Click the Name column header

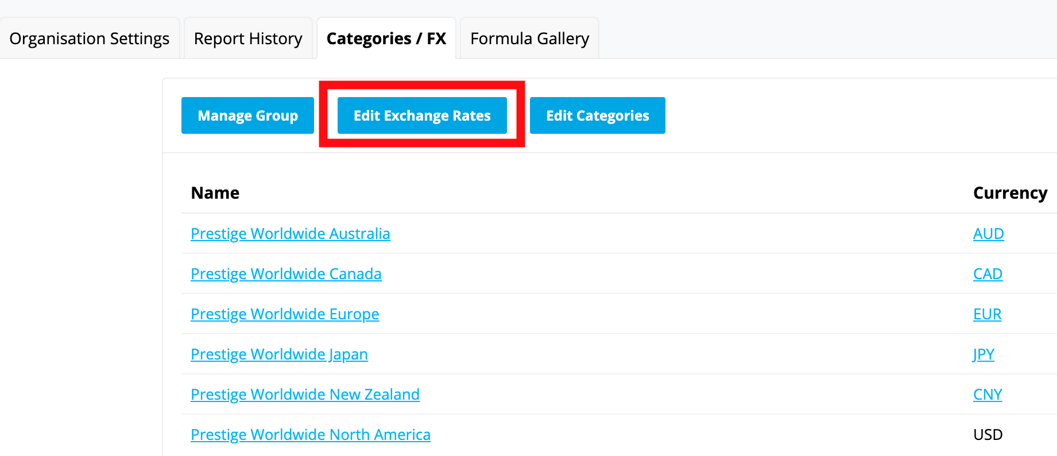click(x=215, y=193)
